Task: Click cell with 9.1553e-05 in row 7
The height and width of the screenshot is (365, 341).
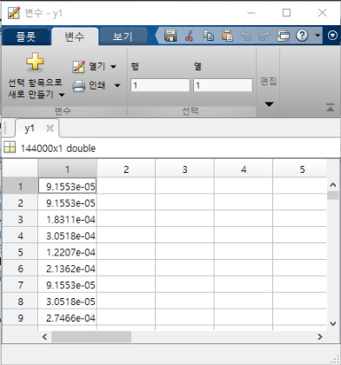Action: click(67, 285)
